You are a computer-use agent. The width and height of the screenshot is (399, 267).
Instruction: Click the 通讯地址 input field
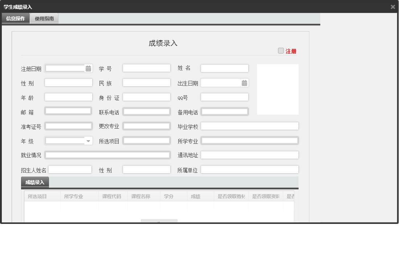tap(250, 155)
